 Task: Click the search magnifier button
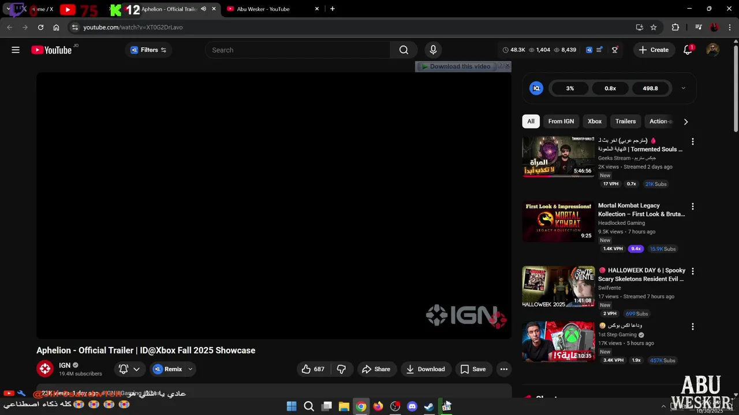(404, 50)
